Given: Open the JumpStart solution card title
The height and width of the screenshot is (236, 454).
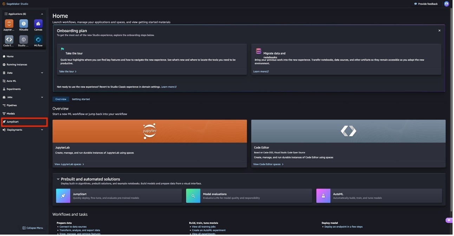Looking at the screenshot, I should pos(80,194).
